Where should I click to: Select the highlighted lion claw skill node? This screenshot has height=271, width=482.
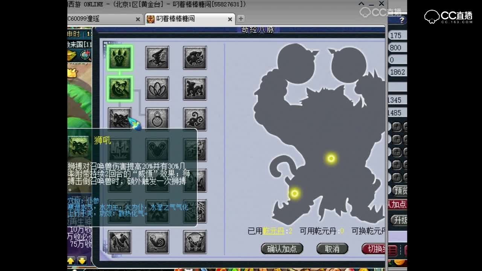[120, 88]
